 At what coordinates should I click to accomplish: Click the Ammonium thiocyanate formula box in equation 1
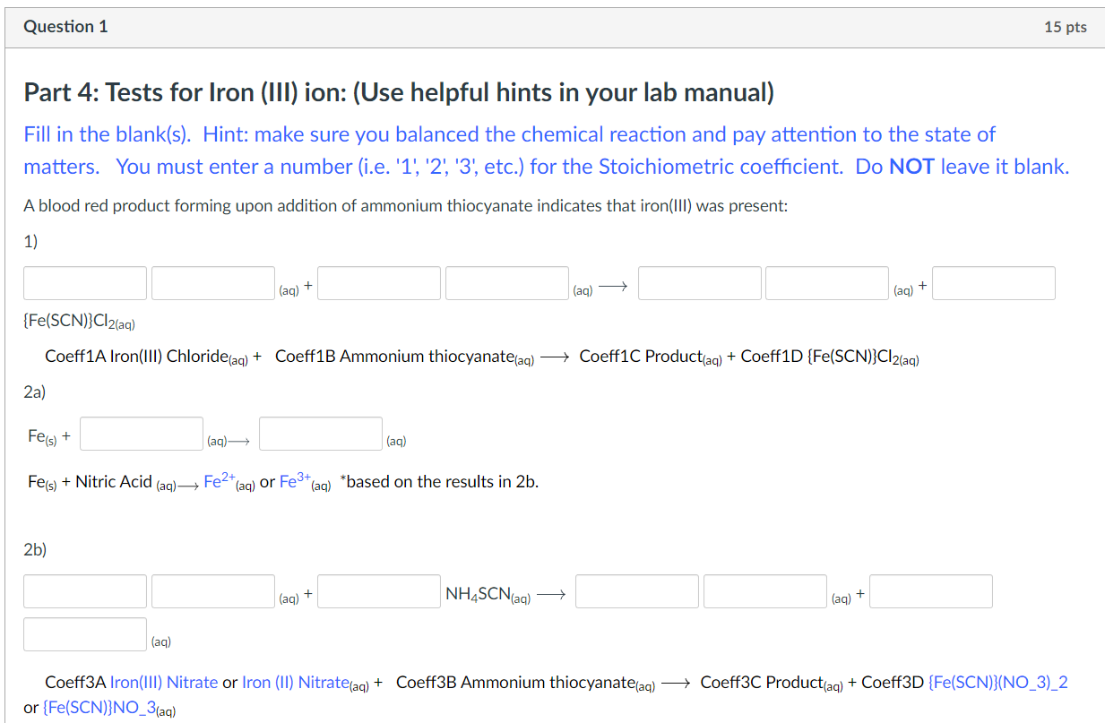(x=506, y=282)
